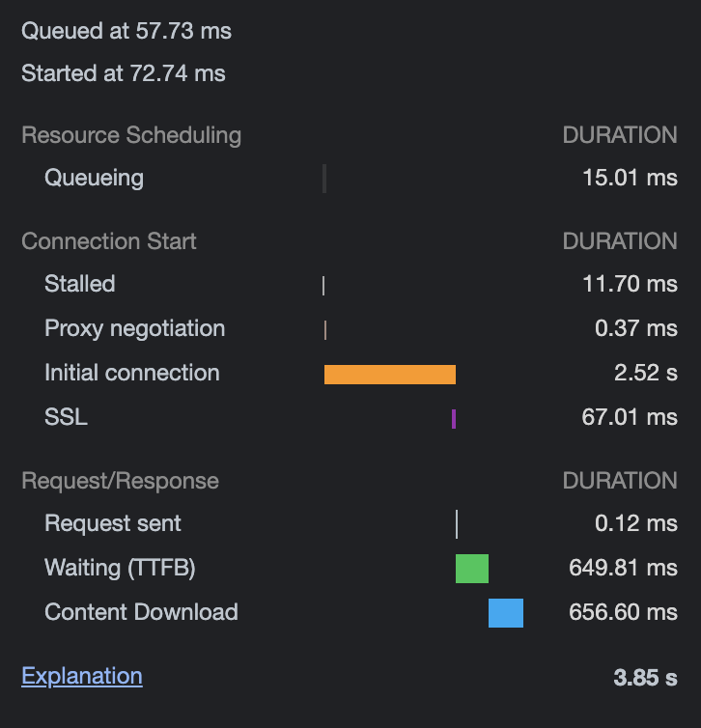Click the green Waiting (TTFB) bar
This screenshot has height=728, width=701.
pyautogui.click(x=472, y=569)
